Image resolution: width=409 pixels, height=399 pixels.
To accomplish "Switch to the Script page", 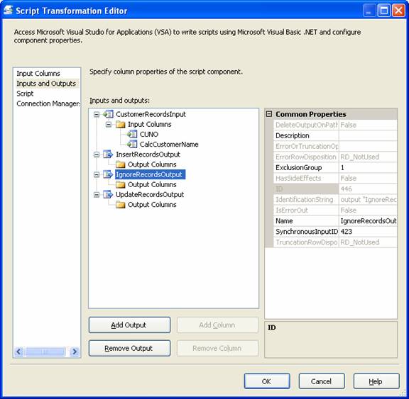I will coord(25,94).
